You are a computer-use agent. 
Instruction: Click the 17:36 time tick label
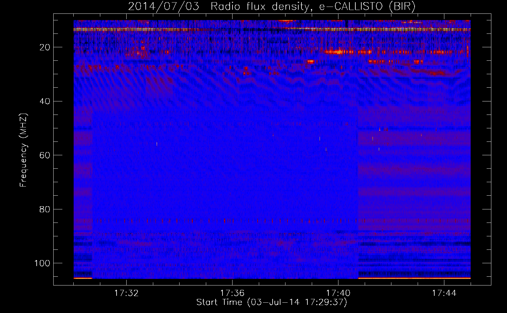point(232,293)
